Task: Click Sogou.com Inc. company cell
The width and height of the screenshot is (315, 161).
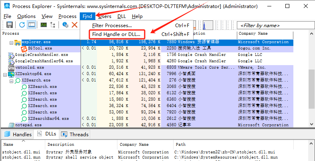Action: point(254,48)
